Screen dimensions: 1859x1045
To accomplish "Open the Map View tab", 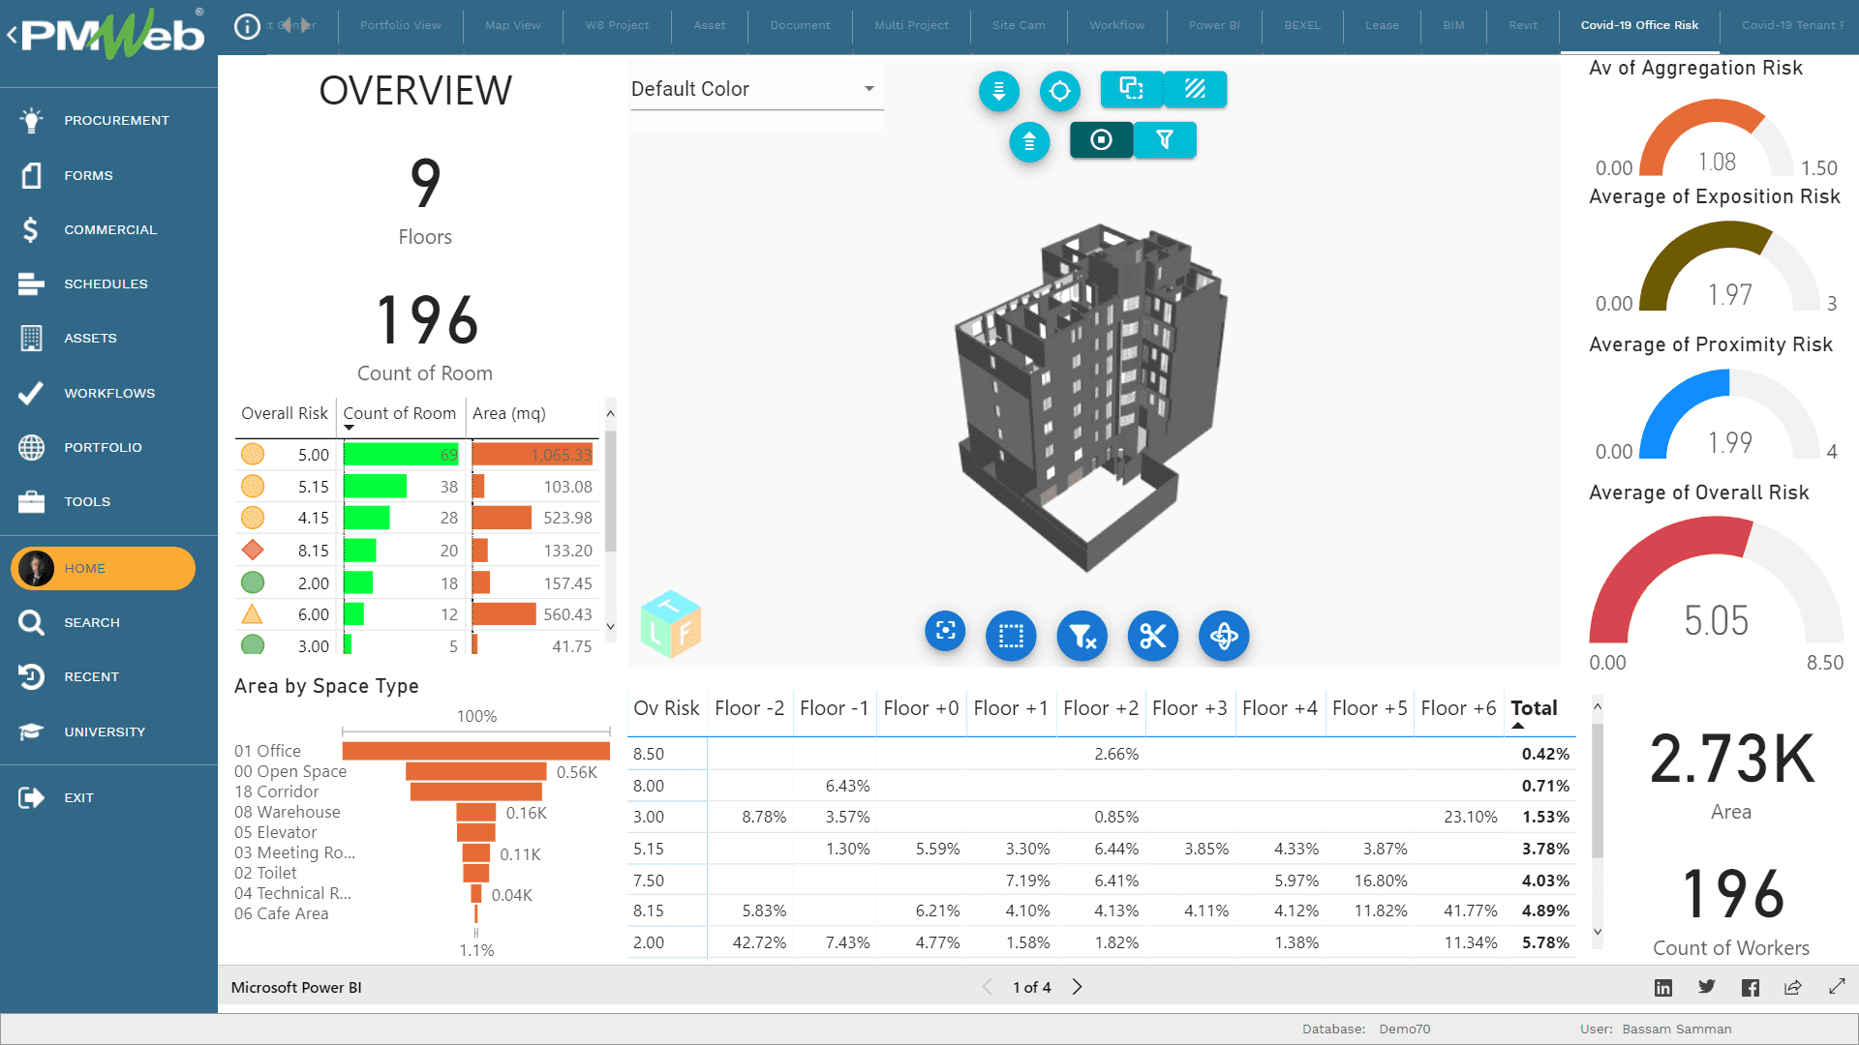I will 513,25.
